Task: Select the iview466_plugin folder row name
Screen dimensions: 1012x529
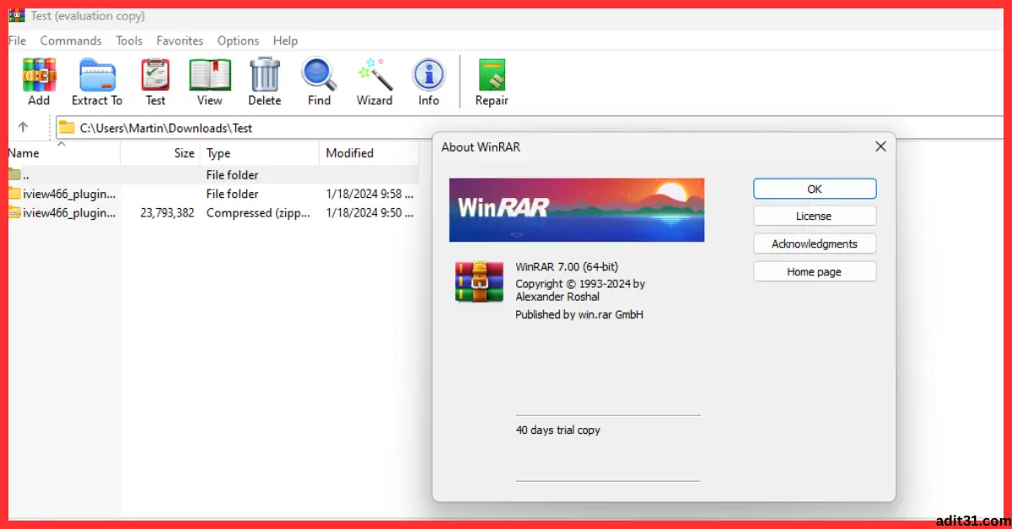Action: pyautogui.click(x=69, y=194)
